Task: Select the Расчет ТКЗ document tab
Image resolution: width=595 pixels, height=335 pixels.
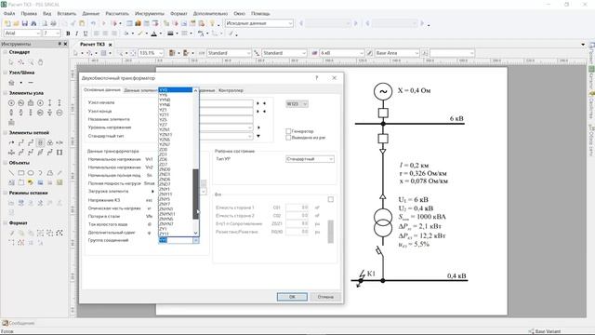Action: pyautogui.click(x=92, y=44)
